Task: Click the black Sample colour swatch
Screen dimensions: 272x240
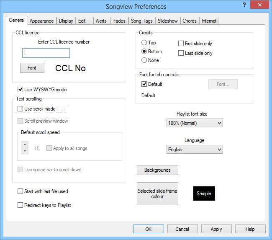Action: click(204, 194)
